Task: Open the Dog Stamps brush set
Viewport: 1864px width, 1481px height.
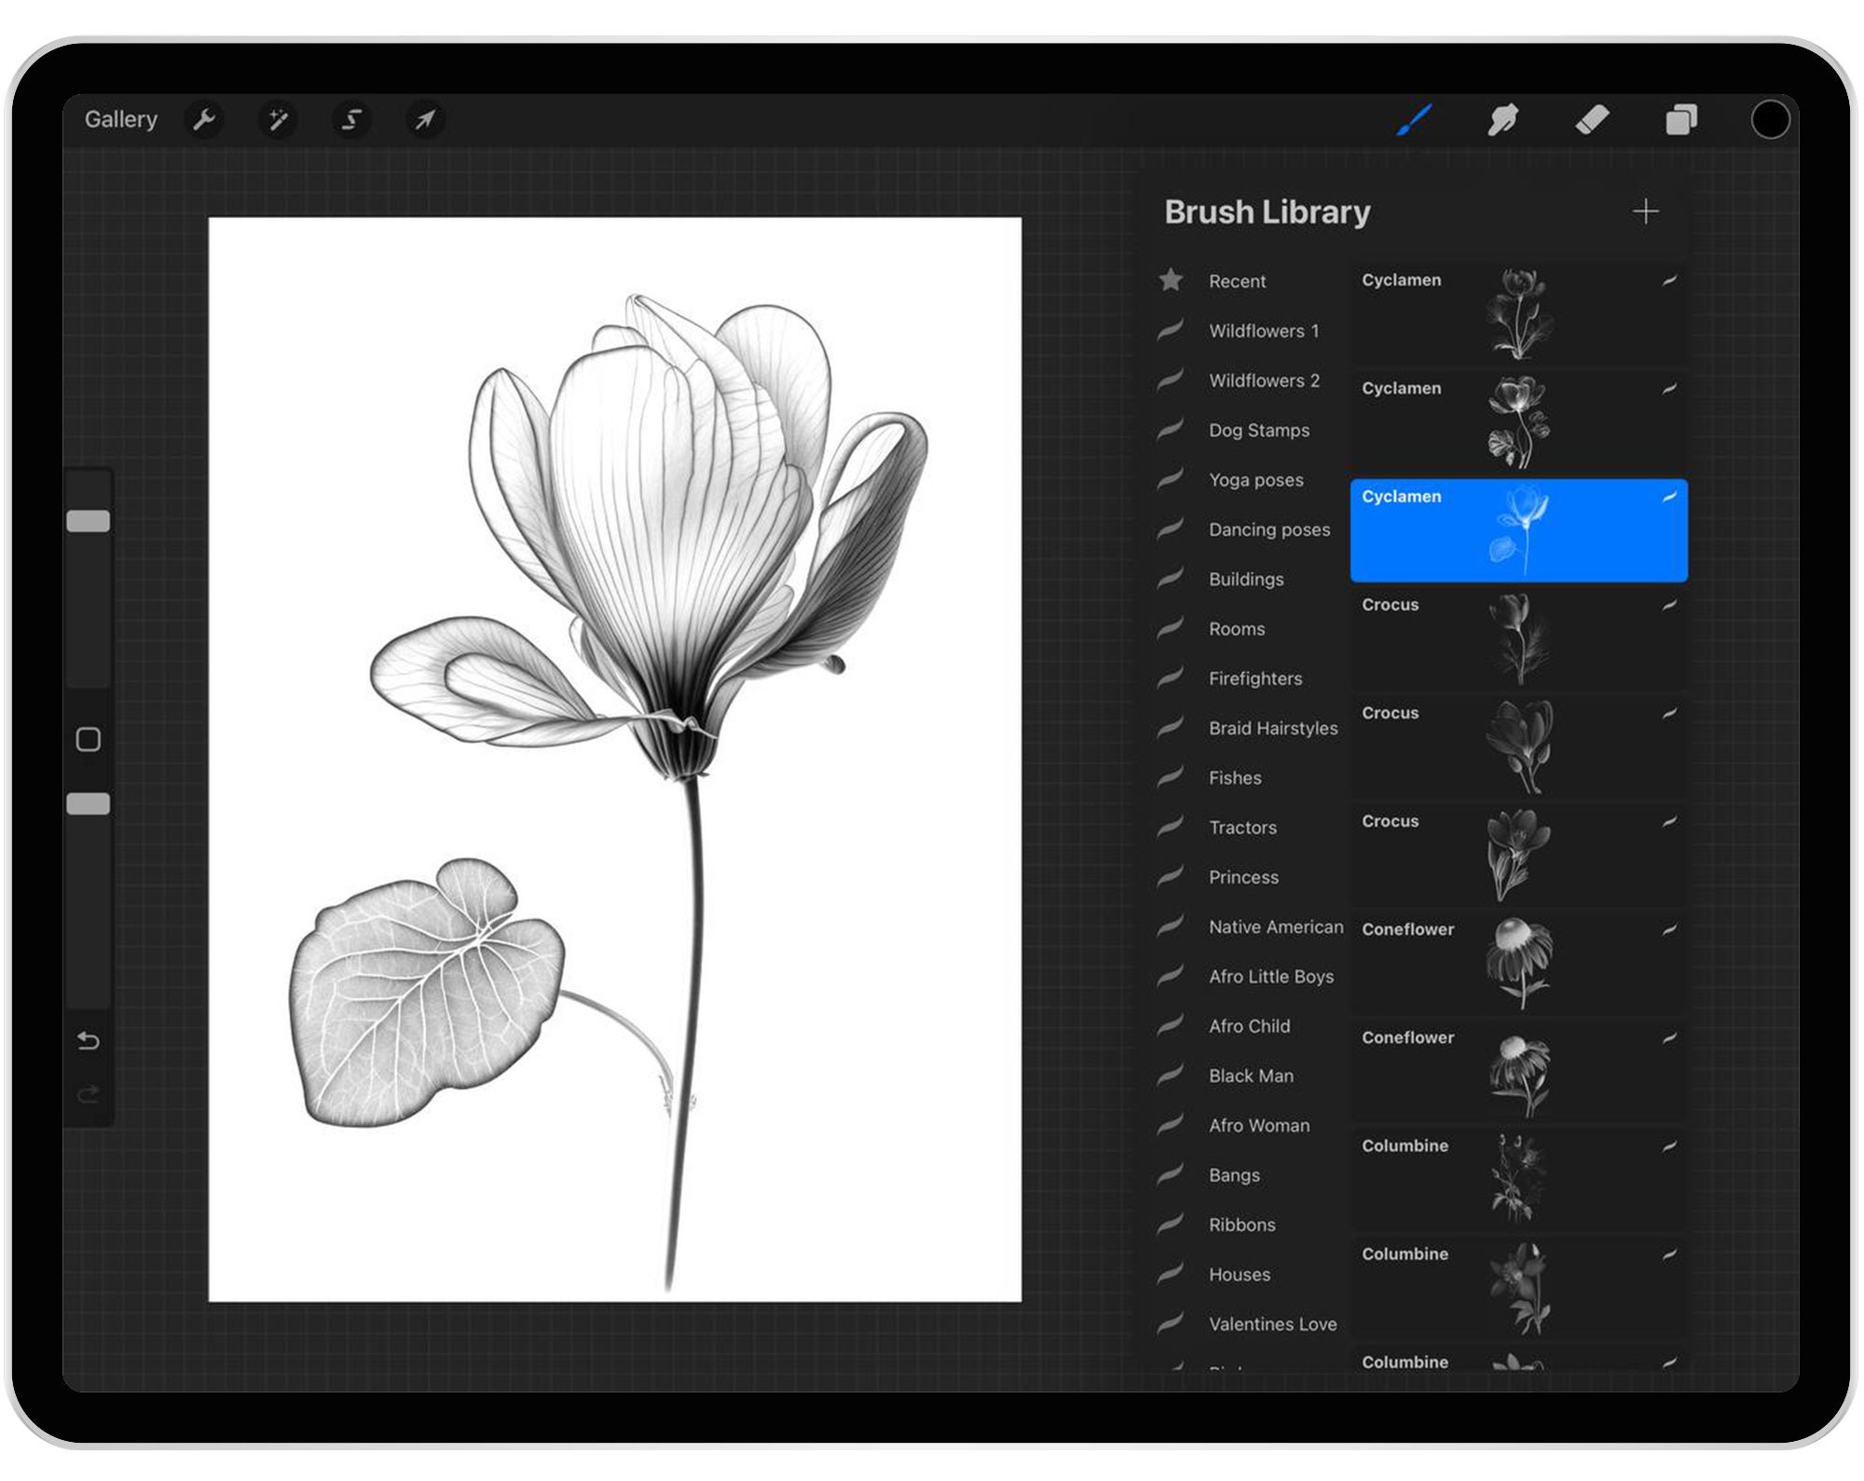Action: 1249,430
